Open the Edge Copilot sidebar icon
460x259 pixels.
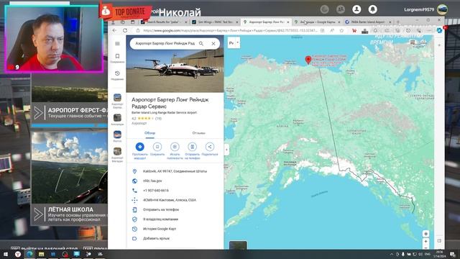(x=439, y=30)
